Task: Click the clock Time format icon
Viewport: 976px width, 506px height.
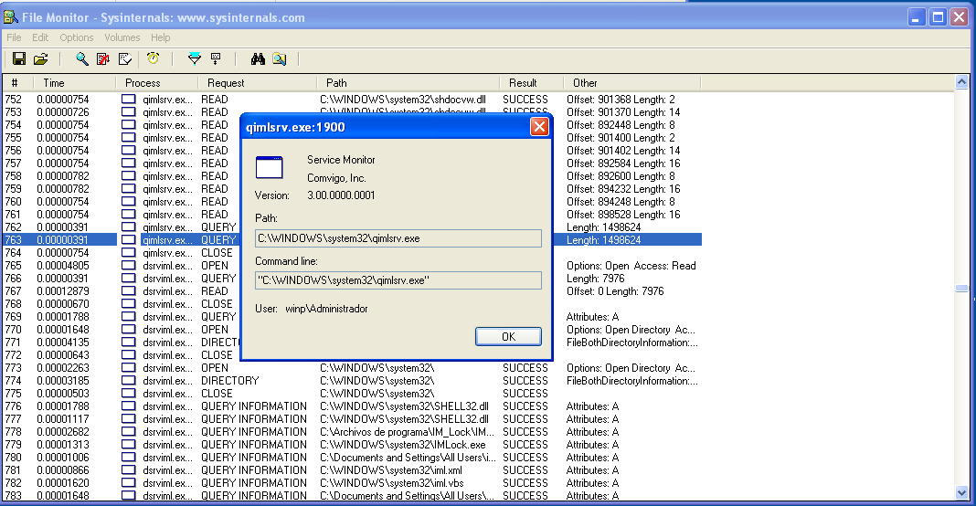Action: point(154,58)
